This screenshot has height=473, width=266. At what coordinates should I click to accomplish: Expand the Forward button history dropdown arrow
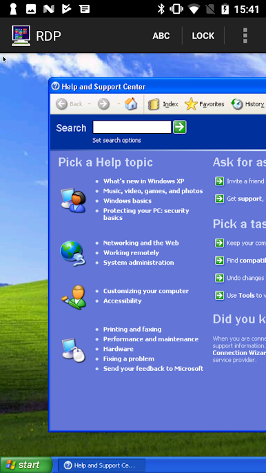click(119, 104)
